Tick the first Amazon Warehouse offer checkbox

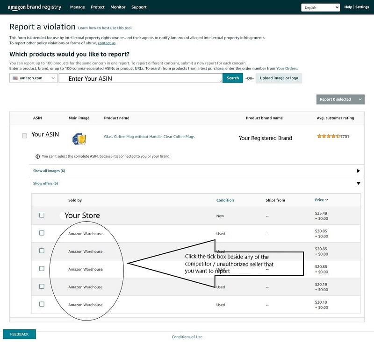tap(42, 233)
